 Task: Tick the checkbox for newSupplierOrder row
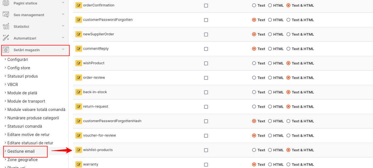206,34
